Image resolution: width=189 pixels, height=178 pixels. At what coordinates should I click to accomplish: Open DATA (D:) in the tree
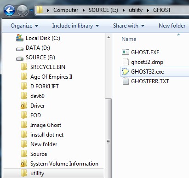(x=38, y=48)
